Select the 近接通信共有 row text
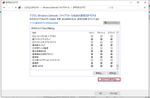The image size is (150, 98). [40, 51]
